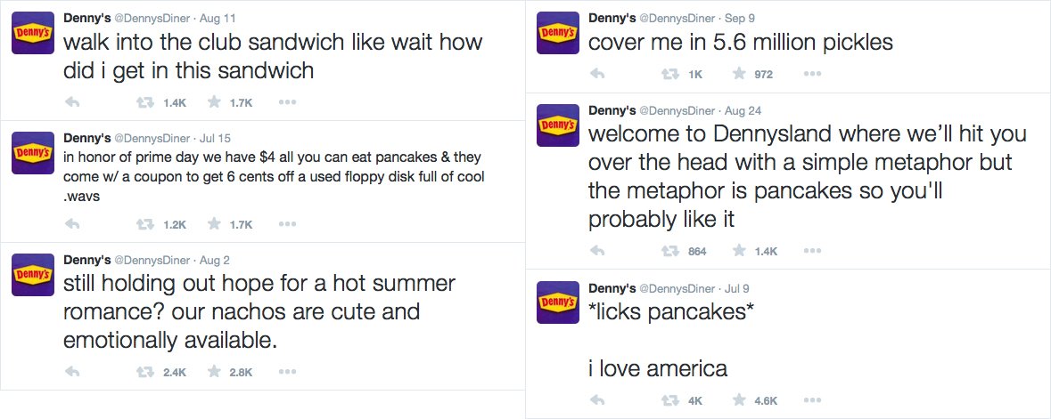Click the Denny's name on Aug 11 tweet
Screen dimensions: 1051x419
coord(86,19)
